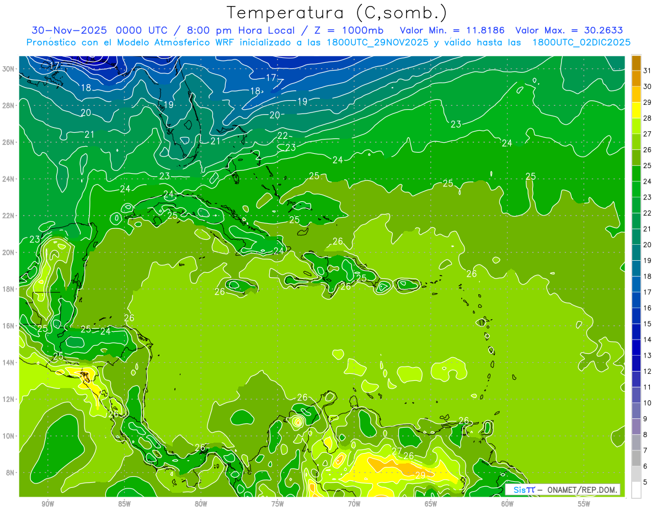Click the "15" label on color legend
The height and width of the screenshot is (511, 662).
tap(648, 324)
